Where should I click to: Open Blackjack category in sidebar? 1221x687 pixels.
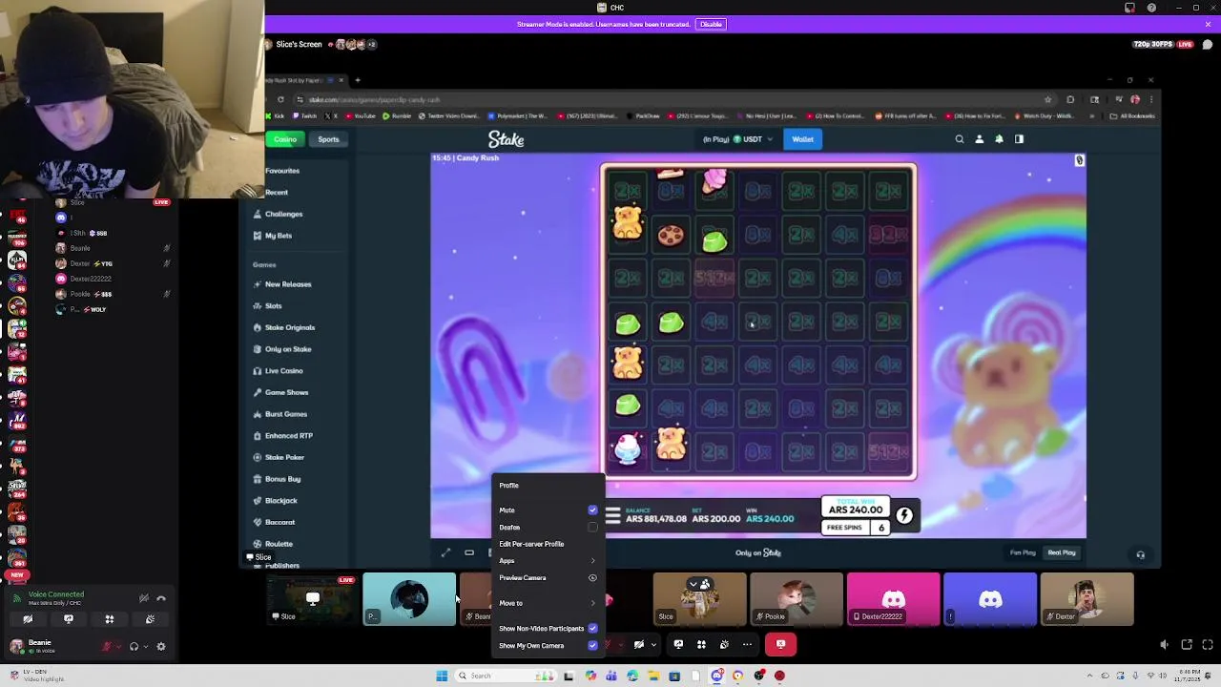point(280,501)
